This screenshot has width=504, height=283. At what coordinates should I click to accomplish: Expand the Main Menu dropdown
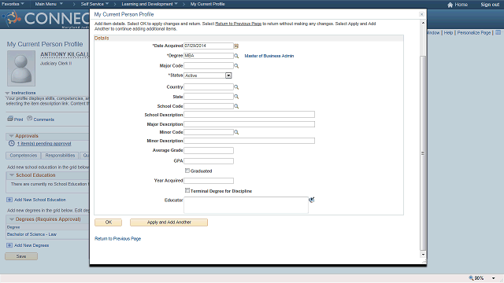pyautogui.click(x=49, y=4)
